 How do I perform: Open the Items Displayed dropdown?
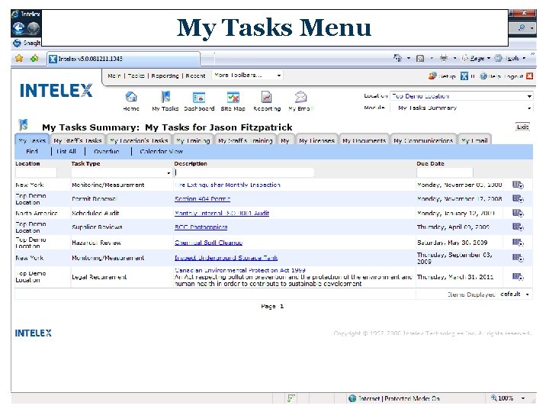(515, 294)
